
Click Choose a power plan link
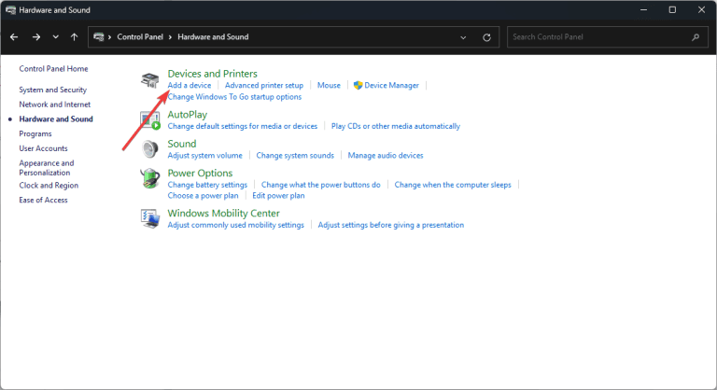[x=203, y=196]
